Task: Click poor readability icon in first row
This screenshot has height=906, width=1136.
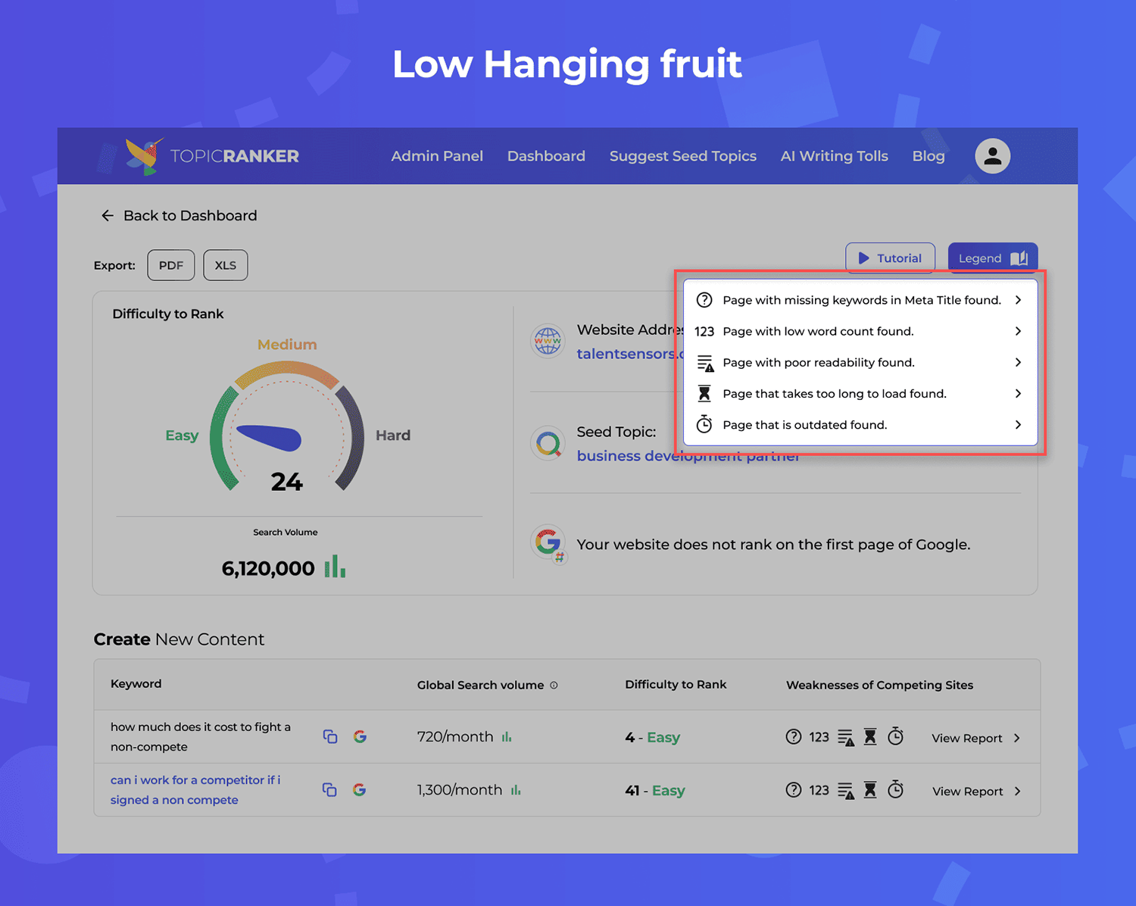Action: click(846, 737)
